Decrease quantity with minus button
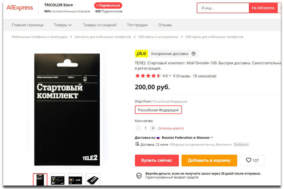 click(x=138, y=128)
